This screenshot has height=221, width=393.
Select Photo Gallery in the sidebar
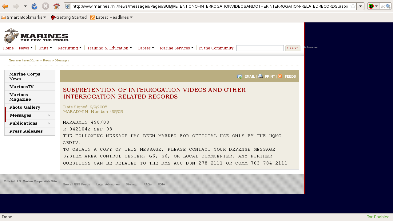[25, 107]
